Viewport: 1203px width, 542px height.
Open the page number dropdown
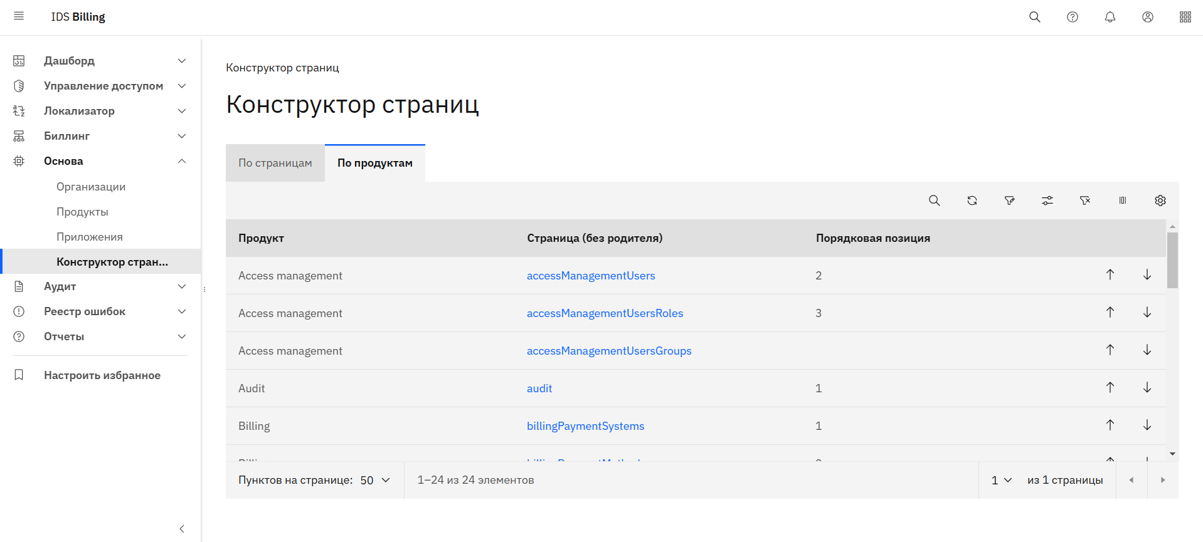pyautogui.click(x=1001, y=480)
